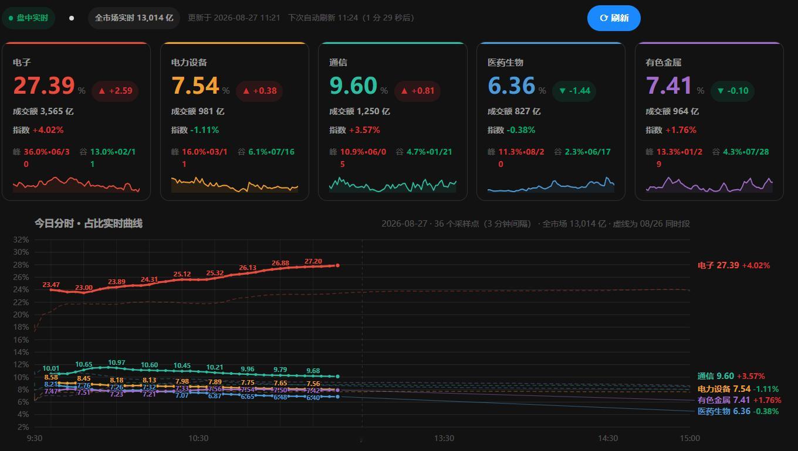Click the 盘中实时 status badge
Screen dimensions: 798x451
click(28, 18)
